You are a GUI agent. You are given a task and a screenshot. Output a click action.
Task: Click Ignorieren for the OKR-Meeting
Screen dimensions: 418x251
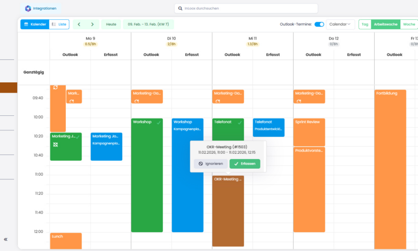pos(210,163)
